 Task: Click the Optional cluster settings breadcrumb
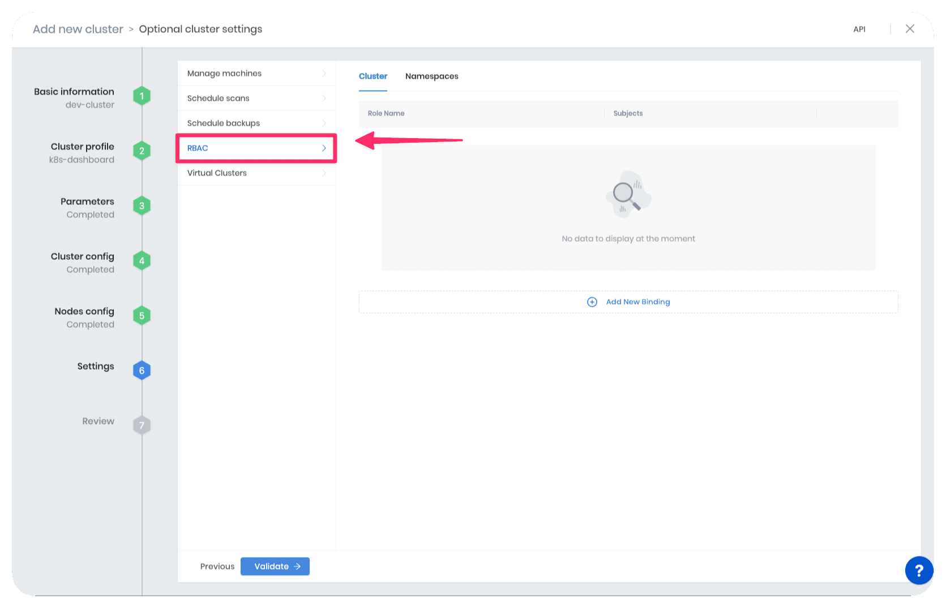(200, 29)
